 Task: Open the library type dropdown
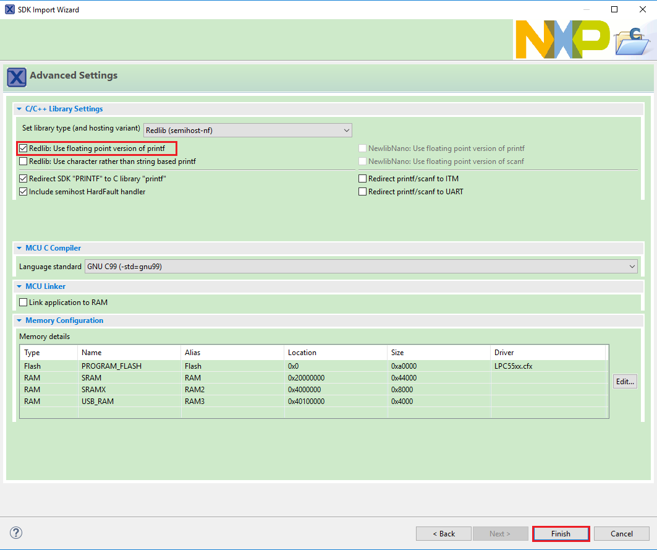(247, 131)
